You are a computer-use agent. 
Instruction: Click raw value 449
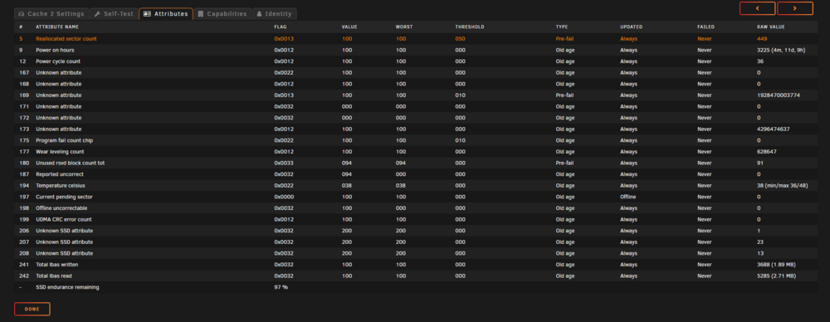(762, 39)
